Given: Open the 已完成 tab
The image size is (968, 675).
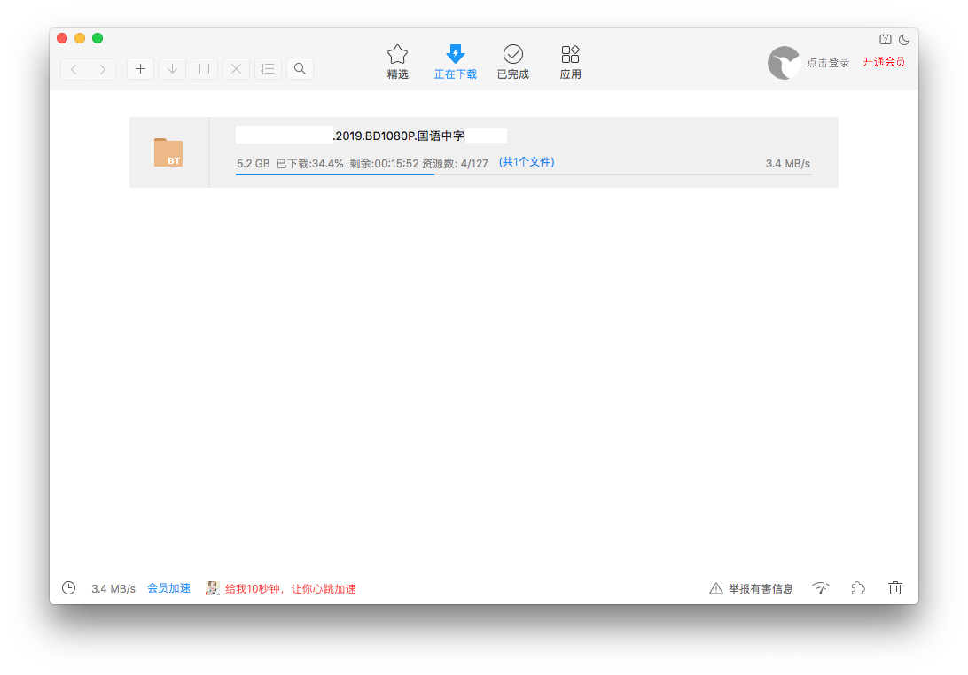Looking at the screenshot, I should 513,62.
